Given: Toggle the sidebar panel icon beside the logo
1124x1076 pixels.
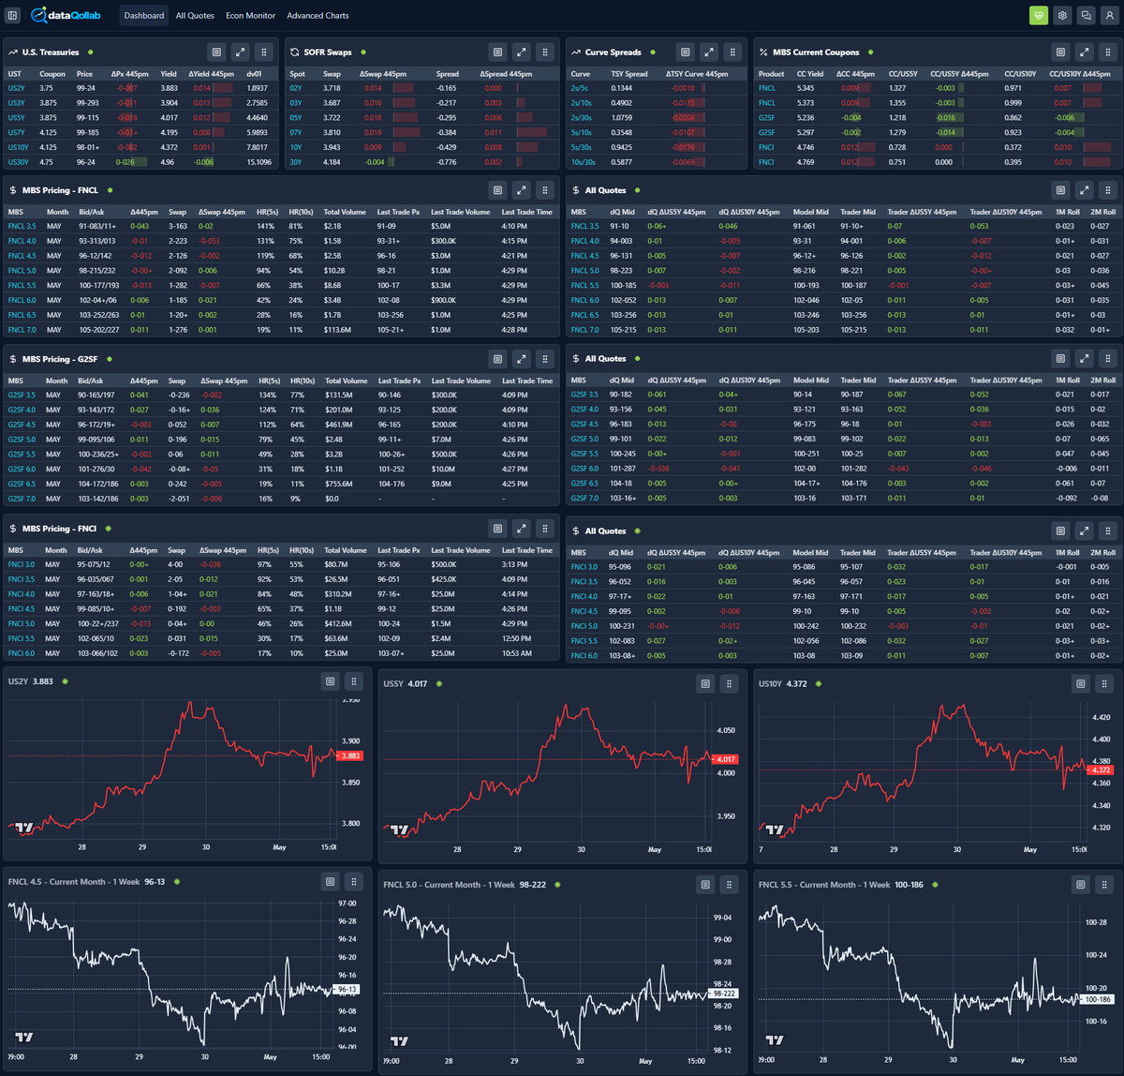Looking at the screenshot, I should (13, 15).
